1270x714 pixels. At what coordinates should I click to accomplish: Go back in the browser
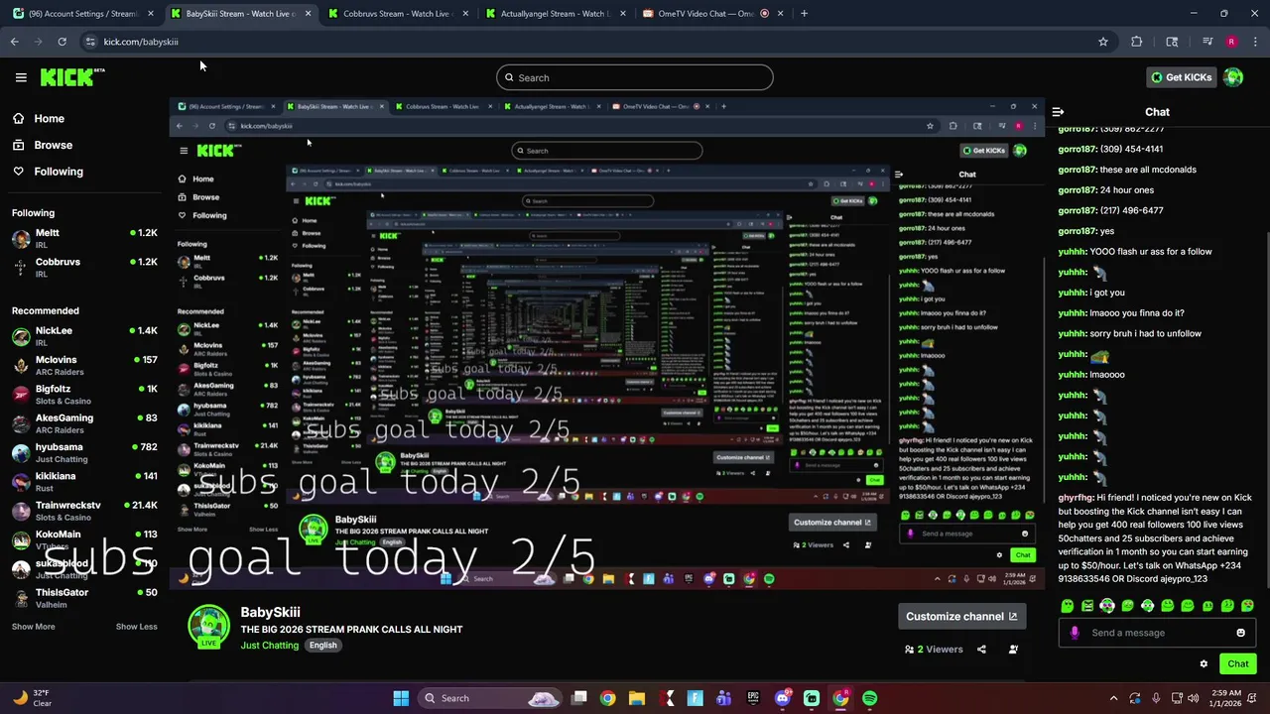(x=14, y=42)
